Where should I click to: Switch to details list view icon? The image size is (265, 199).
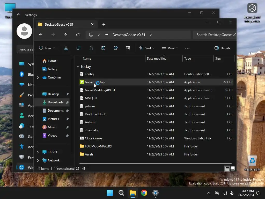[227, 168]
